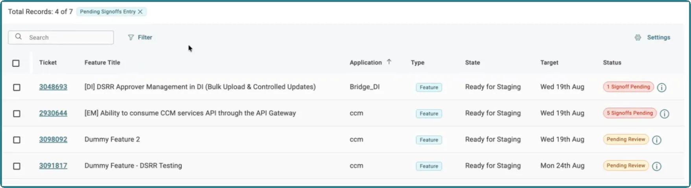691x188 pixels.
Task: Open ticket link 3098092
Action: 53,139
